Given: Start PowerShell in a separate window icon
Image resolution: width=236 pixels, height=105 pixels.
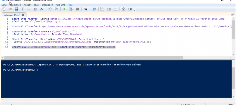Looking at the screenshot, I should [x=93, y=9].
